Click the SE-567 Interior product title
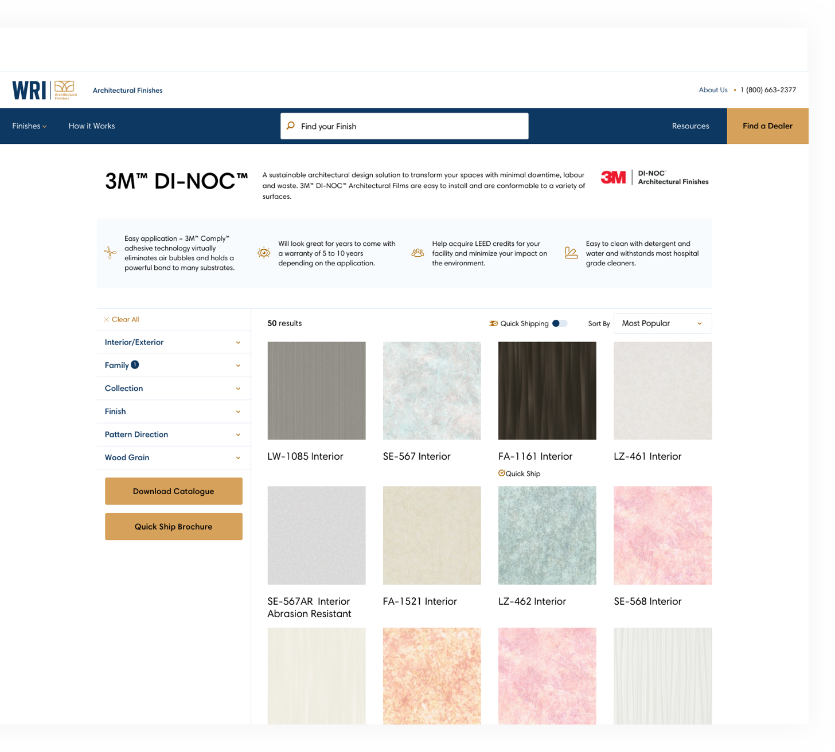The height and width of the screenshot is (752, 835). (x=417, y=456)
